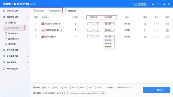Expand AI效率工具 sidebar section
Image resolution: width=173 pixels, height=97 pixels.
click(x=27, y=63)
